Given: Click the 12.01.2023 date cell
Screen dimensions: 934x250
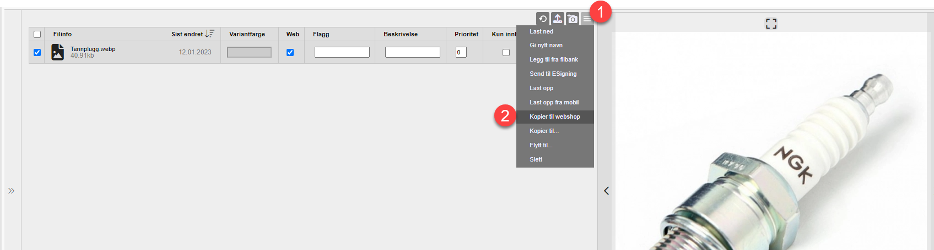Looking at the screenshot, I should point(195,52).
